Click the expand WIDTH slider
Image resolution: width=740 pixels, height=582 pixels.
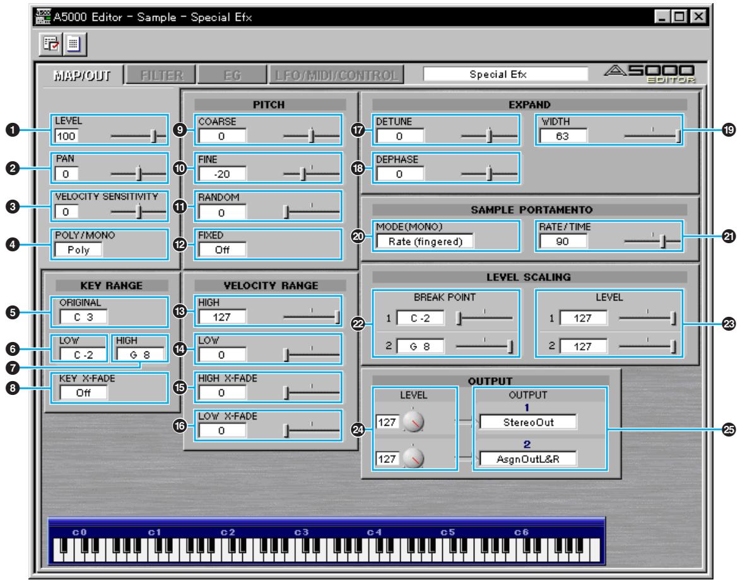tap(652, 136)
